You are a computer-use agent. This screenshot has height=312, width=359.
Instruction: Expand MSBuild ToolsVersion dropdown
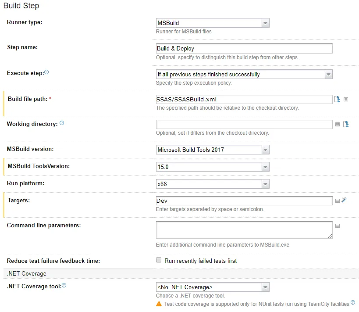click(x=213, y=167)
